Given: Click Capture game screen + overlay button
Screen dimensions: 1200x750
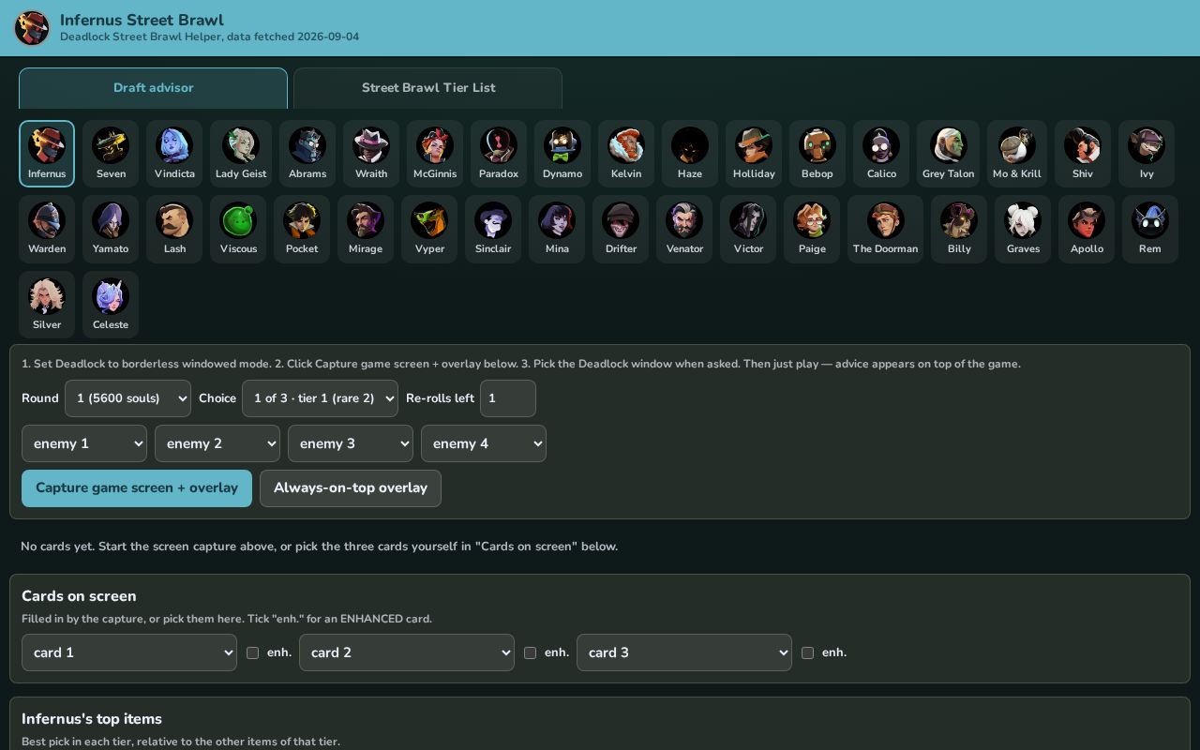Looking at the screenshot, I should tap(137, 488).
